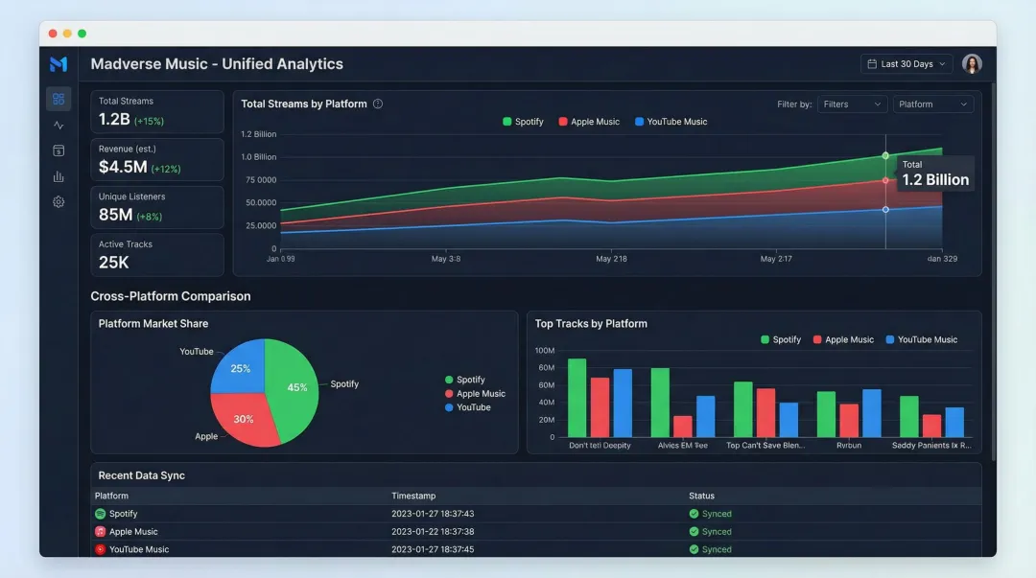The image size is (1036, 578).
Task: Click the Synced status for Apple Music row
Action: click(x=710, y=532)
